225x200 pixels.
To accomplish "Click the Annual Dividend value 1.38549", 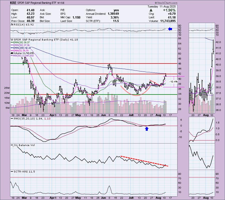I will [113, 14].
